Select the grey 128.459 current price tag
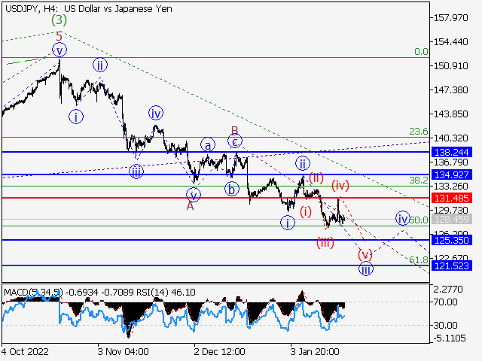The image size is (482, 361). pyautogui.click(x=451, y=219)
